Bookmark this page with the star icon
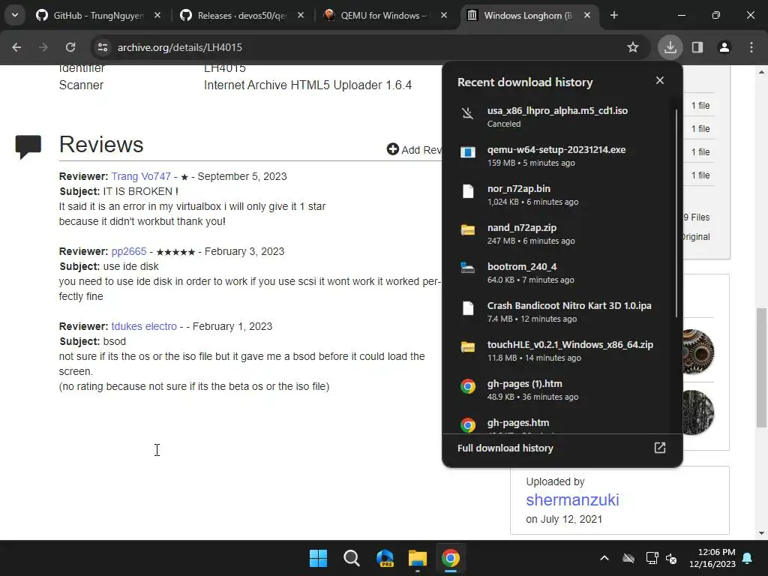 (x=633, y=47)
